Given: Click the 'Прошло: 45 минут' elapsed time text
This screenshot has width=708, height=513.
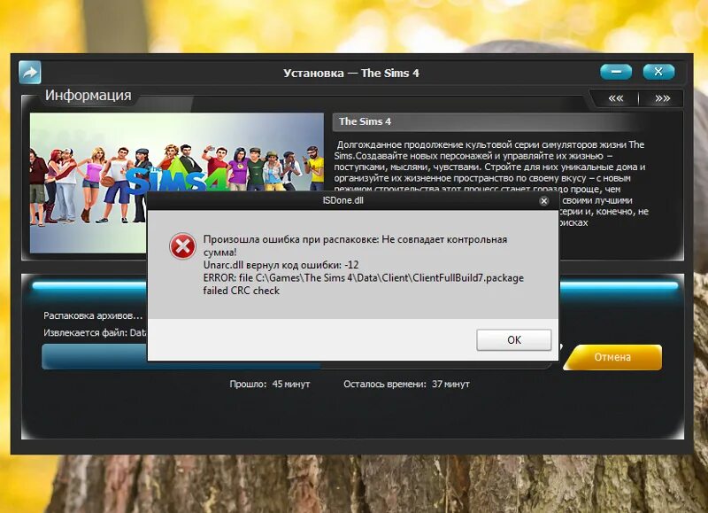Looking at the screenshot, I should pyautogui.click(x=270, y=385).
